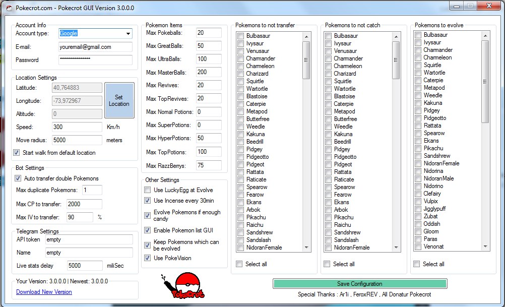Toggle Auto transfer double Pokemons checkbox
Screen dimensions: 505x307
pos(19,178)
